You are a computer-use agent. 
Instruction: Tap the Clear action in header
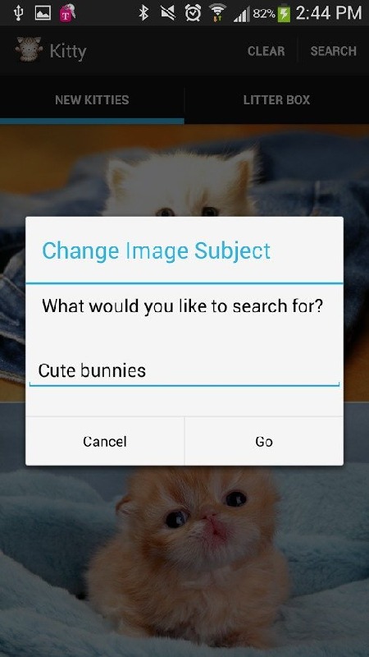click(x=266, y=51)
